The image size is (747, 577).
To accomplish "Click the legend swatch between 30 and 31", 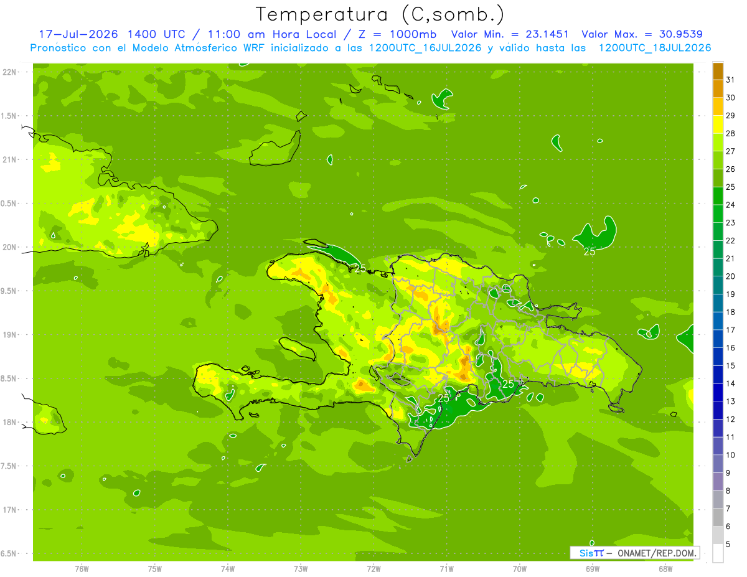I will 718,88.
